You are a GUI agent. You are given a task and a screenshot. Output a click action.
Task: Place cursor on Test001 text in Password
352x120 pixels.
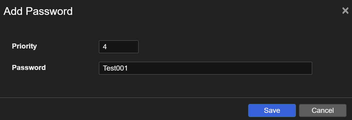pos(115,68)
